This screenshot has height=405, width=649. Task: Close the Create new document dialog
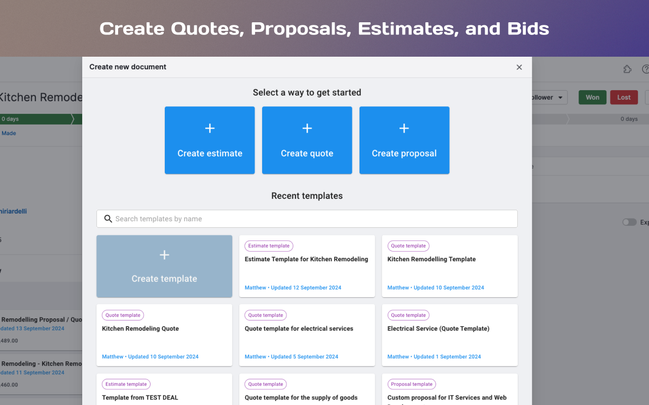point(519,67)
